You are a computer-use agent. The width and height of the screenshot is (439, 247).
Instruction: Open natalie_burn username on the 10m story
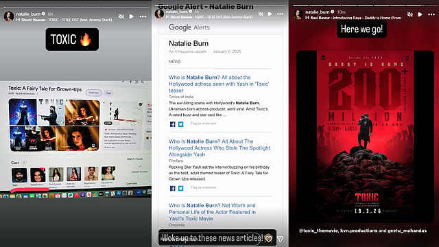(317, 12)
